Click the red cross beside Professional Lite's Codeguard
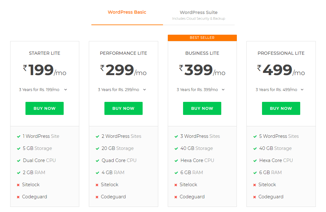326x212 pixels. (x=255, y=197)
